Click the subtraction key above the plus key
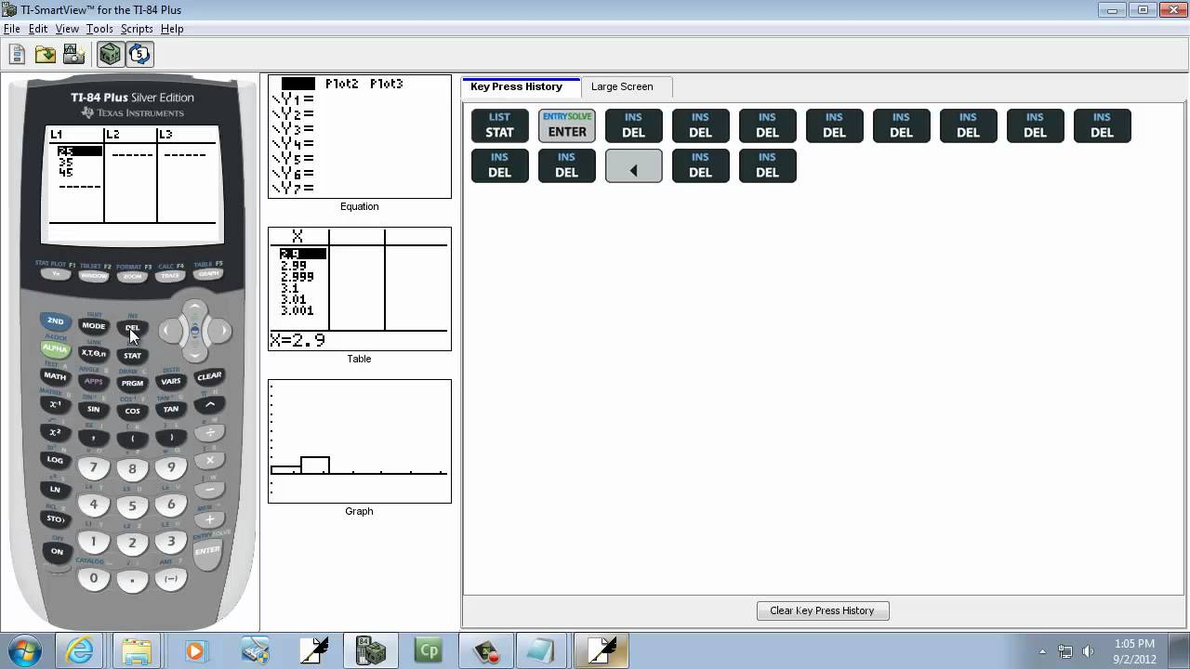This screenshot has width=1190, height=669. tap(209, 489)
